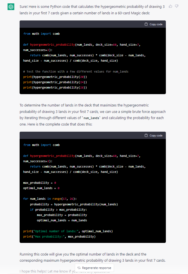
Task: Click the print "Optimal number of lands:" line
Action: pyautogui.click(x=68, y=231)
